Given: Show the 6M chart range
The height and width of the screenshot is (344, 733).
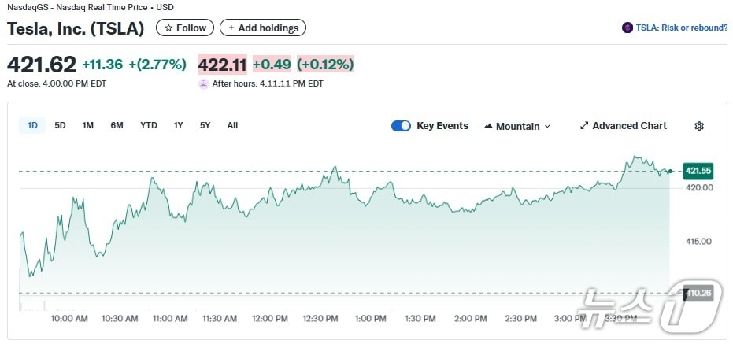Looking at the screenshot, I should click(x=117, y=125).
